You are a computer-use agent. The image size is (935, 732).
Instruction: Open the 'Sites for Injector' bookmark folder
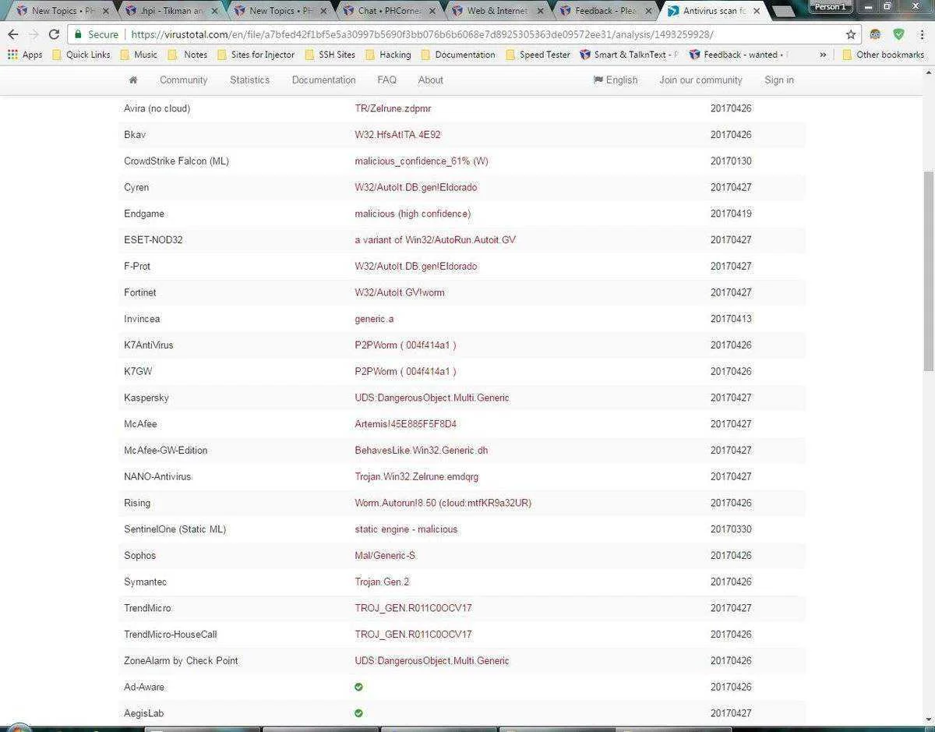pos(256,55)
